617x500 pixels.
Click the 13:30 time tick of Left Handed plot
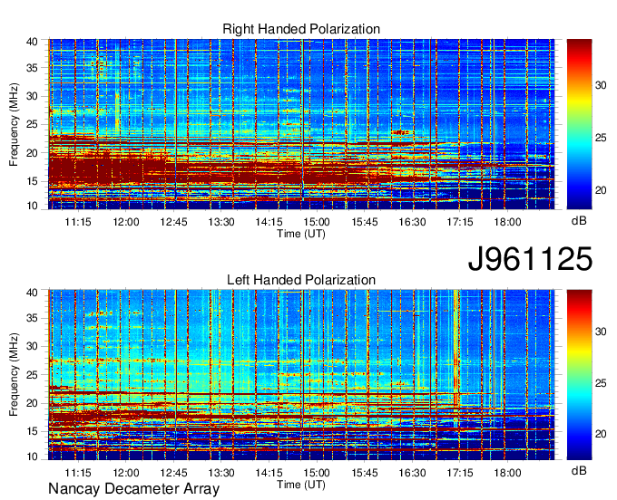click(221, 473)
